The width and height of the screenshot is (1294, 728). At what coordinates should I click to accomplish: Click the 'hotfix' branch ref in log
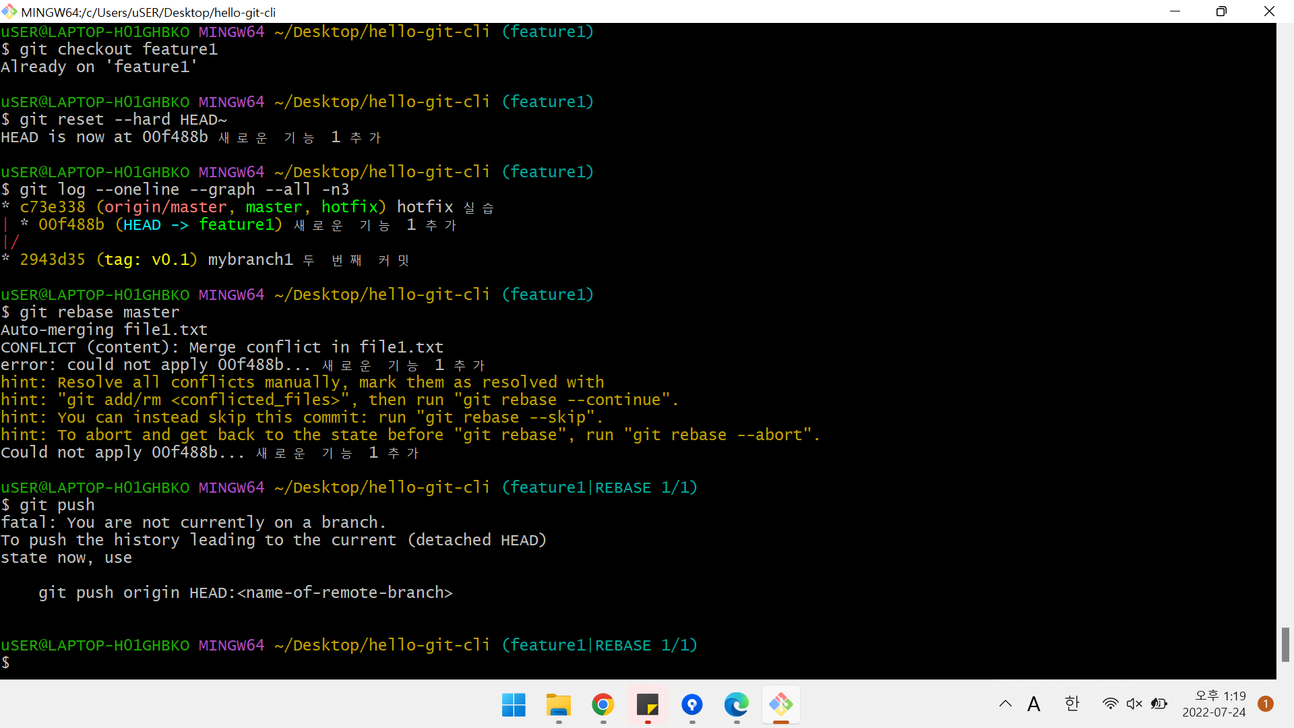(349, 207)
